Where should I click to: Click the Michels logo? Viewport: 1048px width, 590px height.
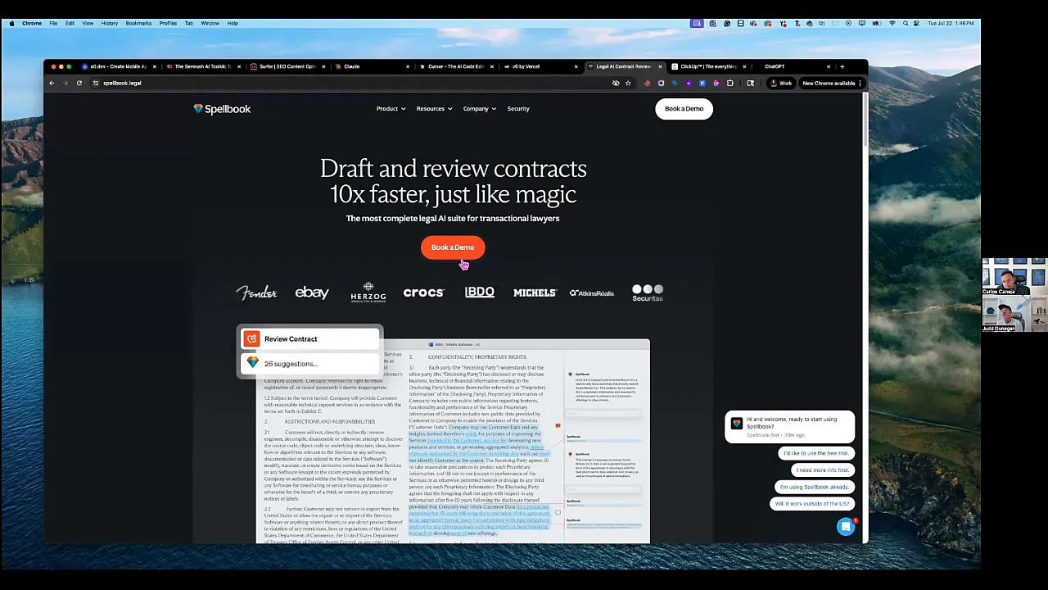[x=535, y=293]
